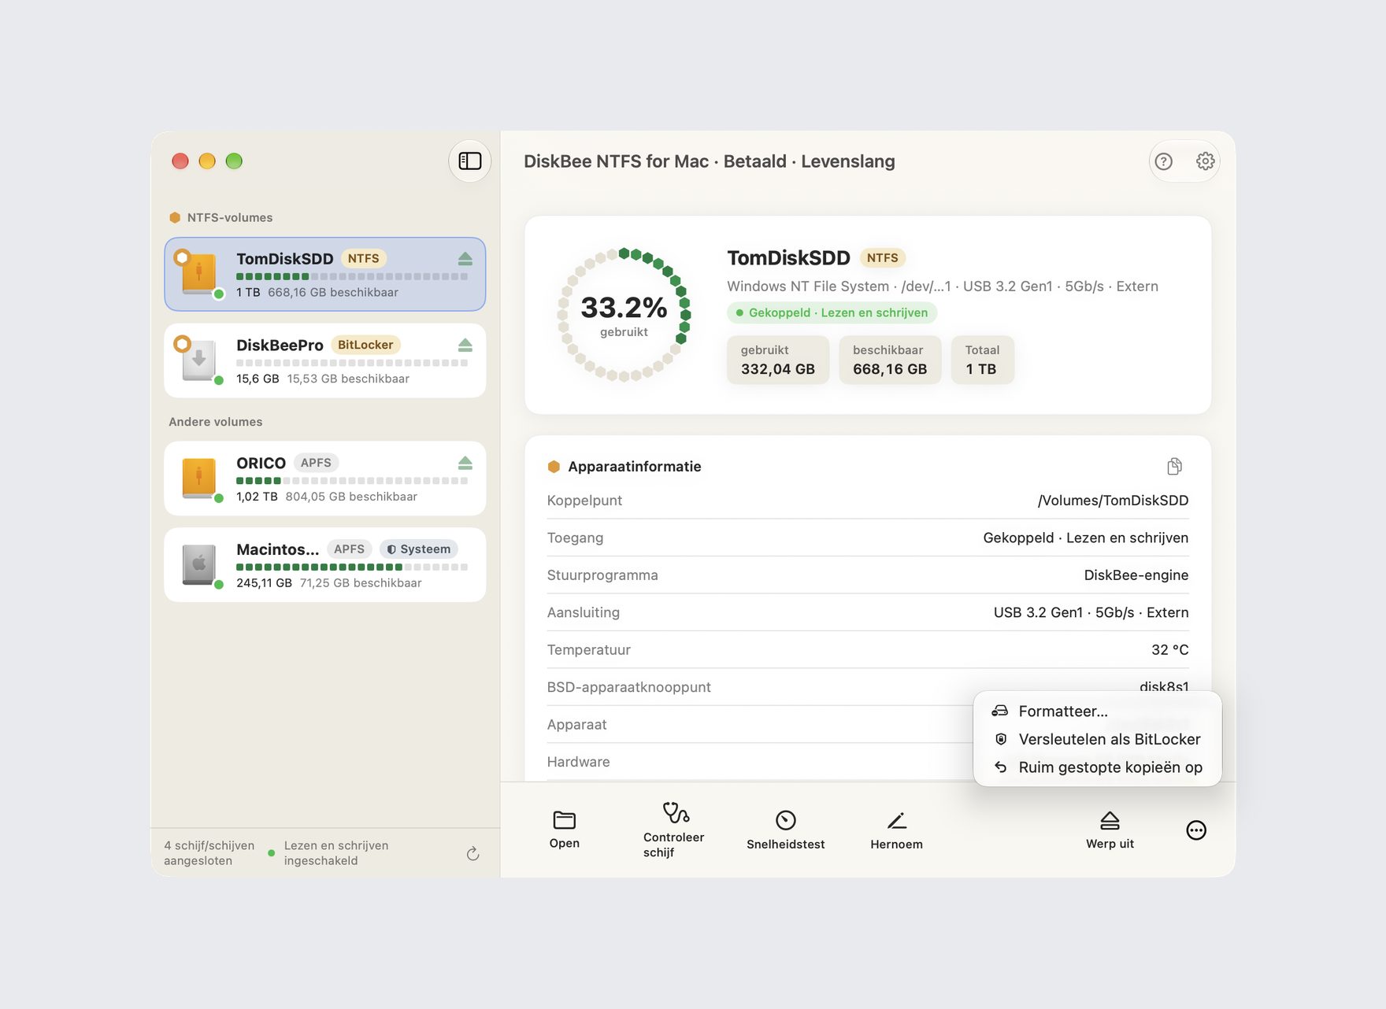
Task: Toggle the sidebar panel icon
Action: point(470,161)
